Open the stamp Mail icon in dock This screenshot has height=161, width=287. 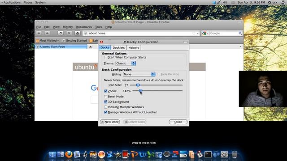[x=77, y=154]
